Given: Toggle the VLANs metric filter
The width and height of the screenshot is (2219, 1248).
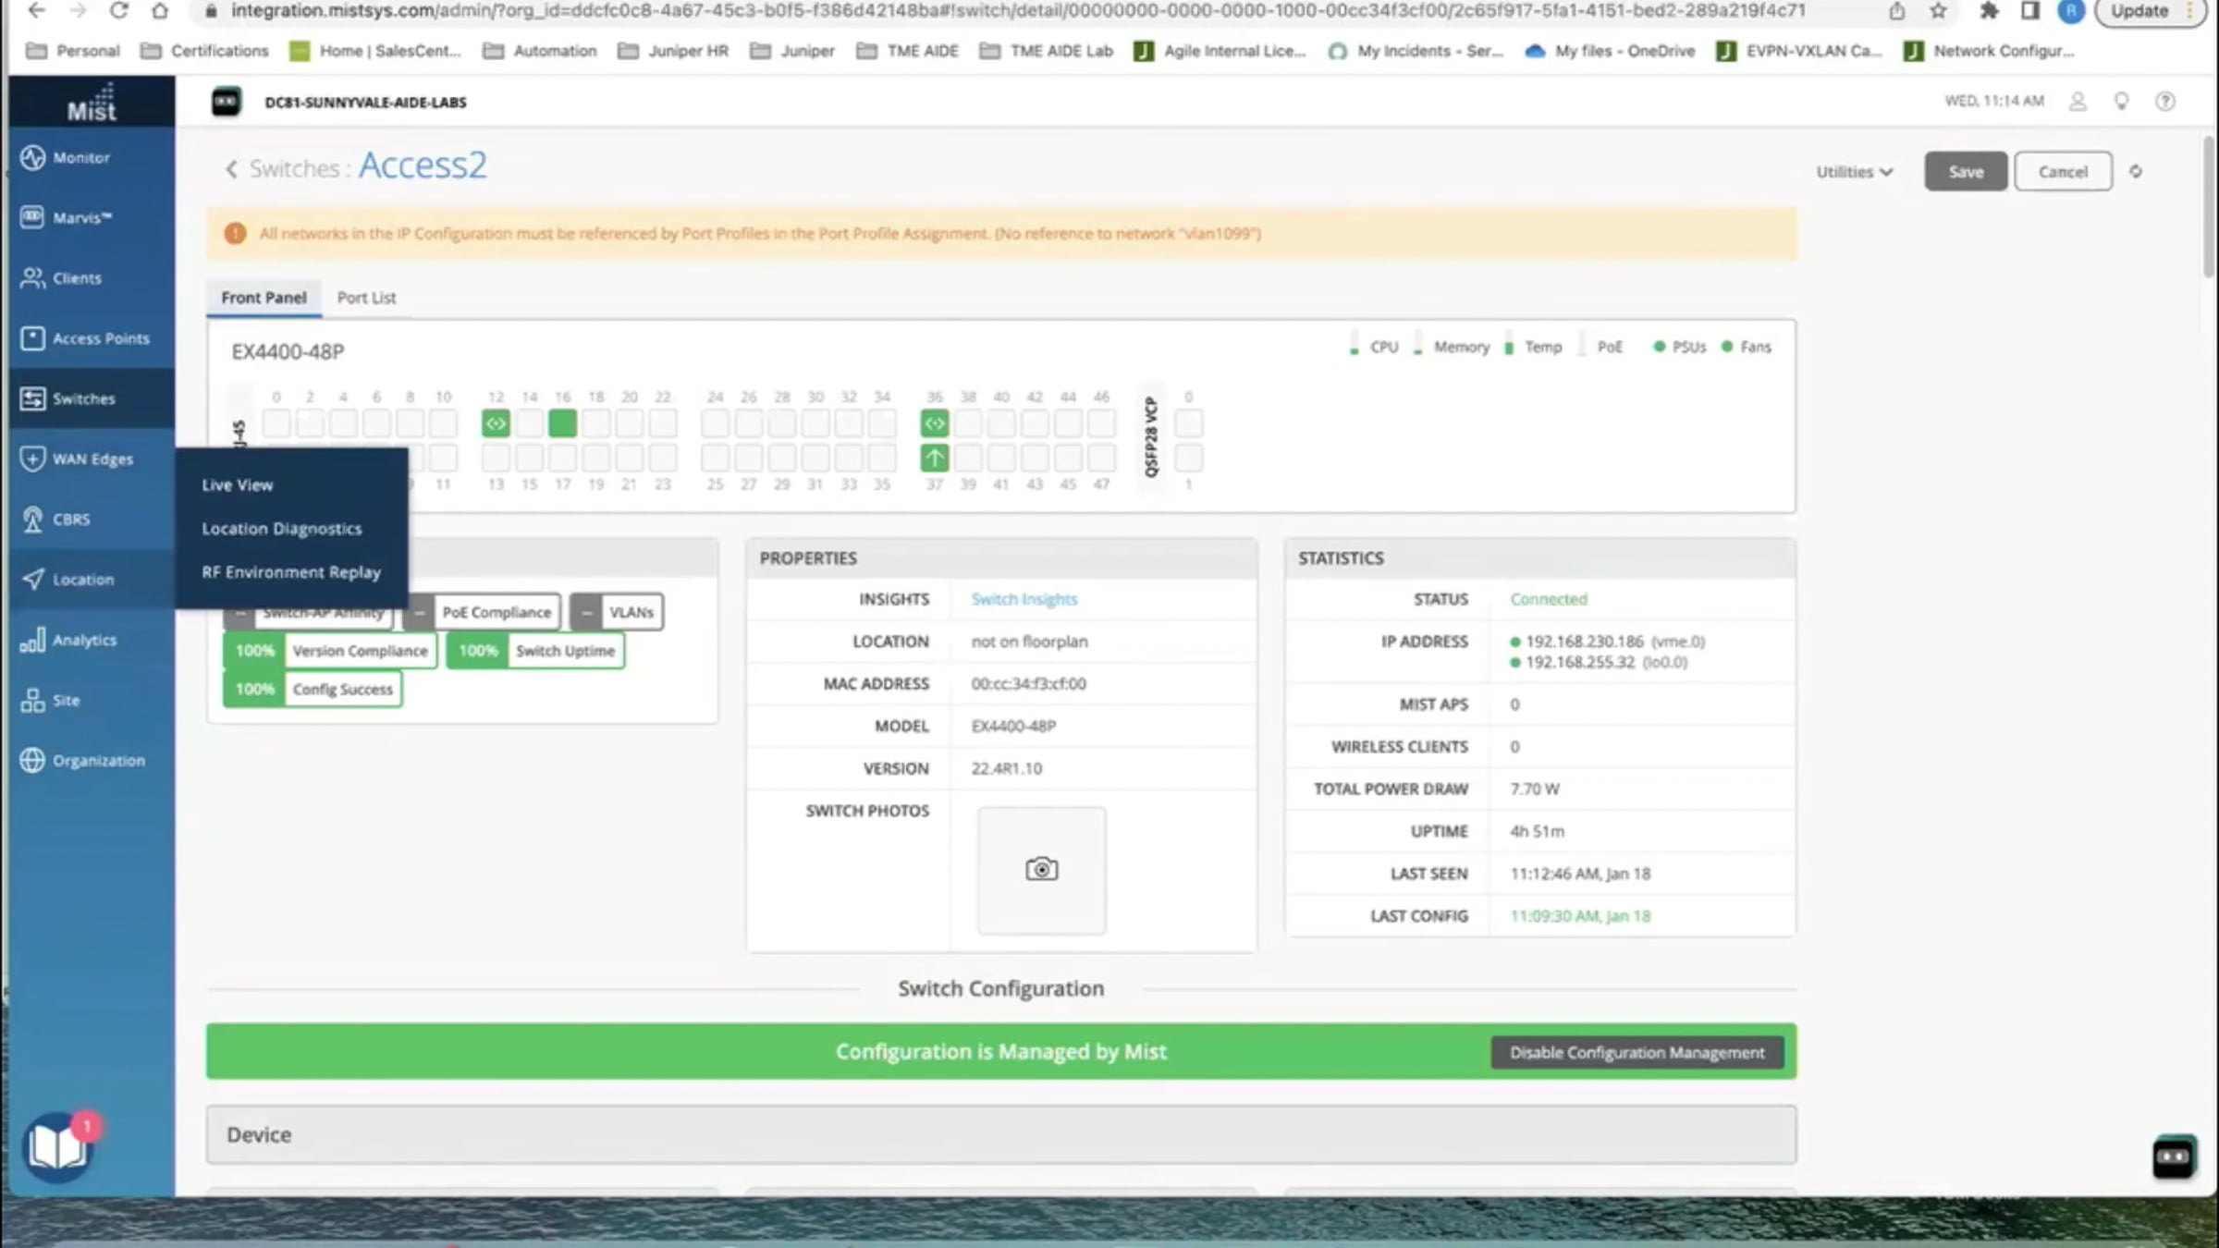Looking at the screenshot, I should [x=617, y=612].
